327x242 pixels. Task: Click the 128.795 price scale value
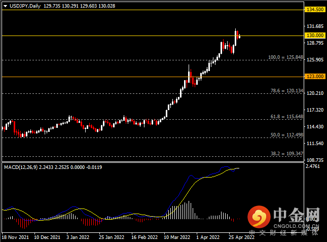pos(315,43)
